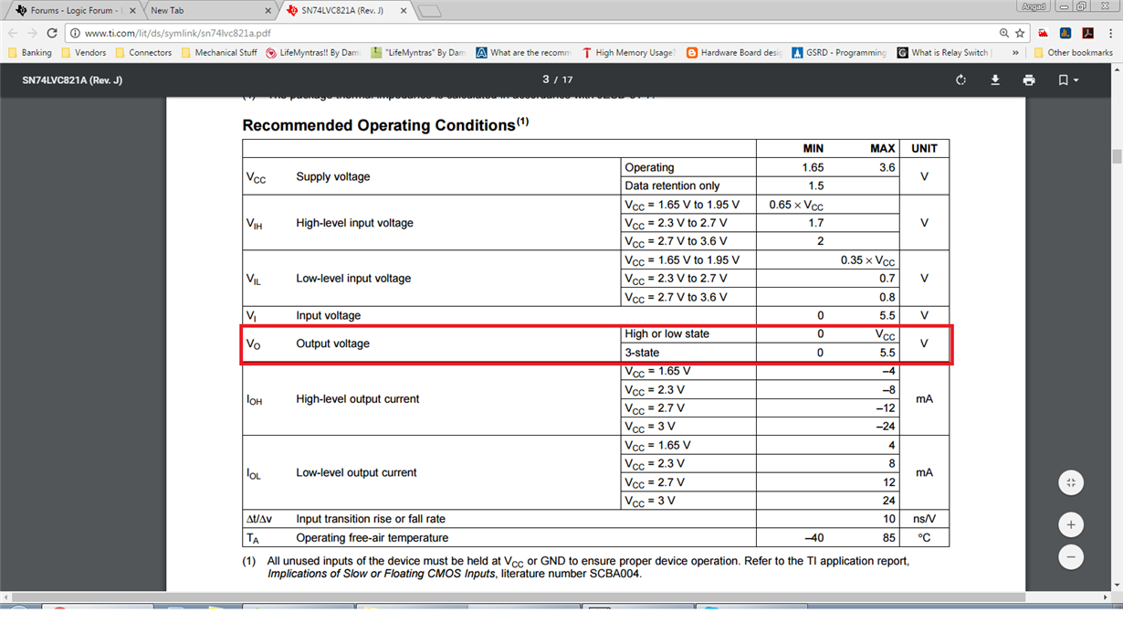1123x634 pixels.
Task: Click the Angad profile button
Action: (x=1033, y=6)
